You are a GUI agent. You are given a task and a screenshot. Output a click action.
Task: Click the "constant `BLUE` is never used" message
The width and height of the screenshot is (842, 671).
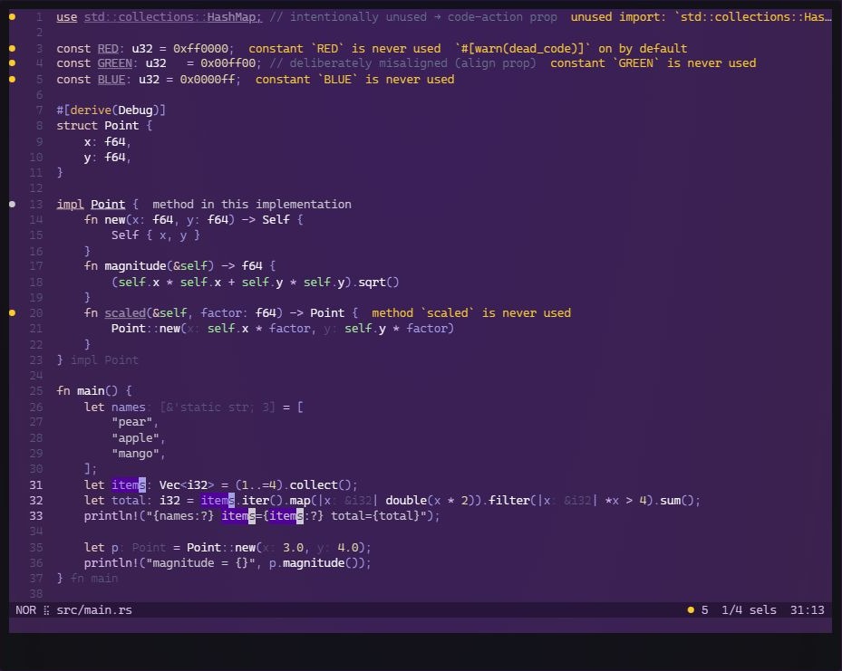pos(355,80)
